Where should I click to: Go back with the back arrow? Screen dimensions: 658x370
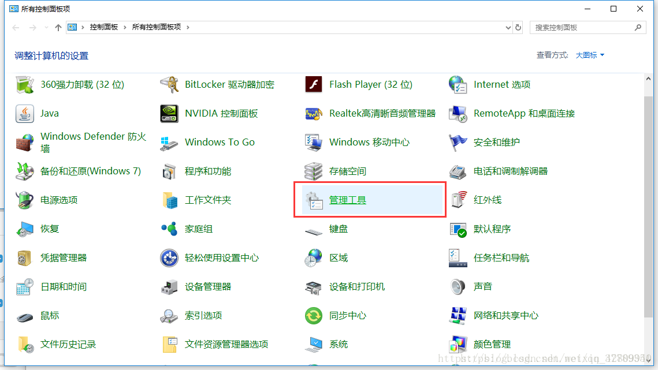tap(16, 28)
